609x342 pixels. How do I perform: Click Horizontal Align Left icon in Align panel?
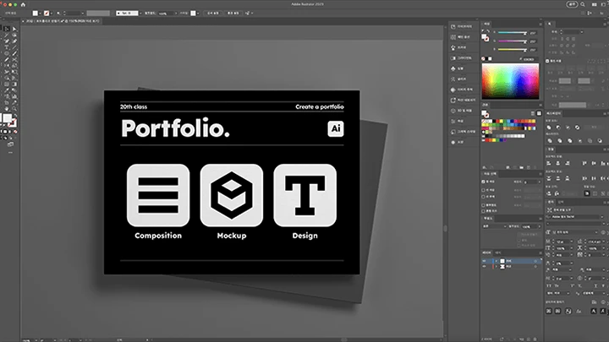548,163
